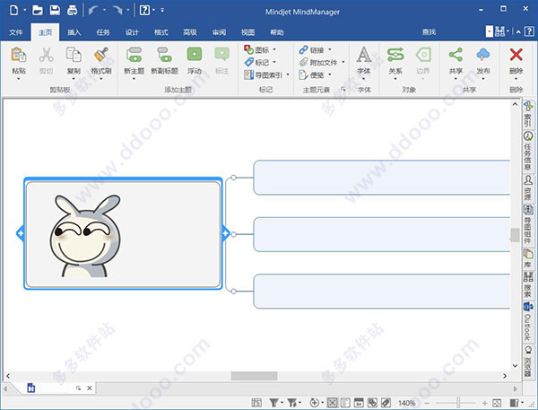Viewport: 538px width, 410px height.
Task: Open the 索引 index side panel
Action: click(528, 115)
